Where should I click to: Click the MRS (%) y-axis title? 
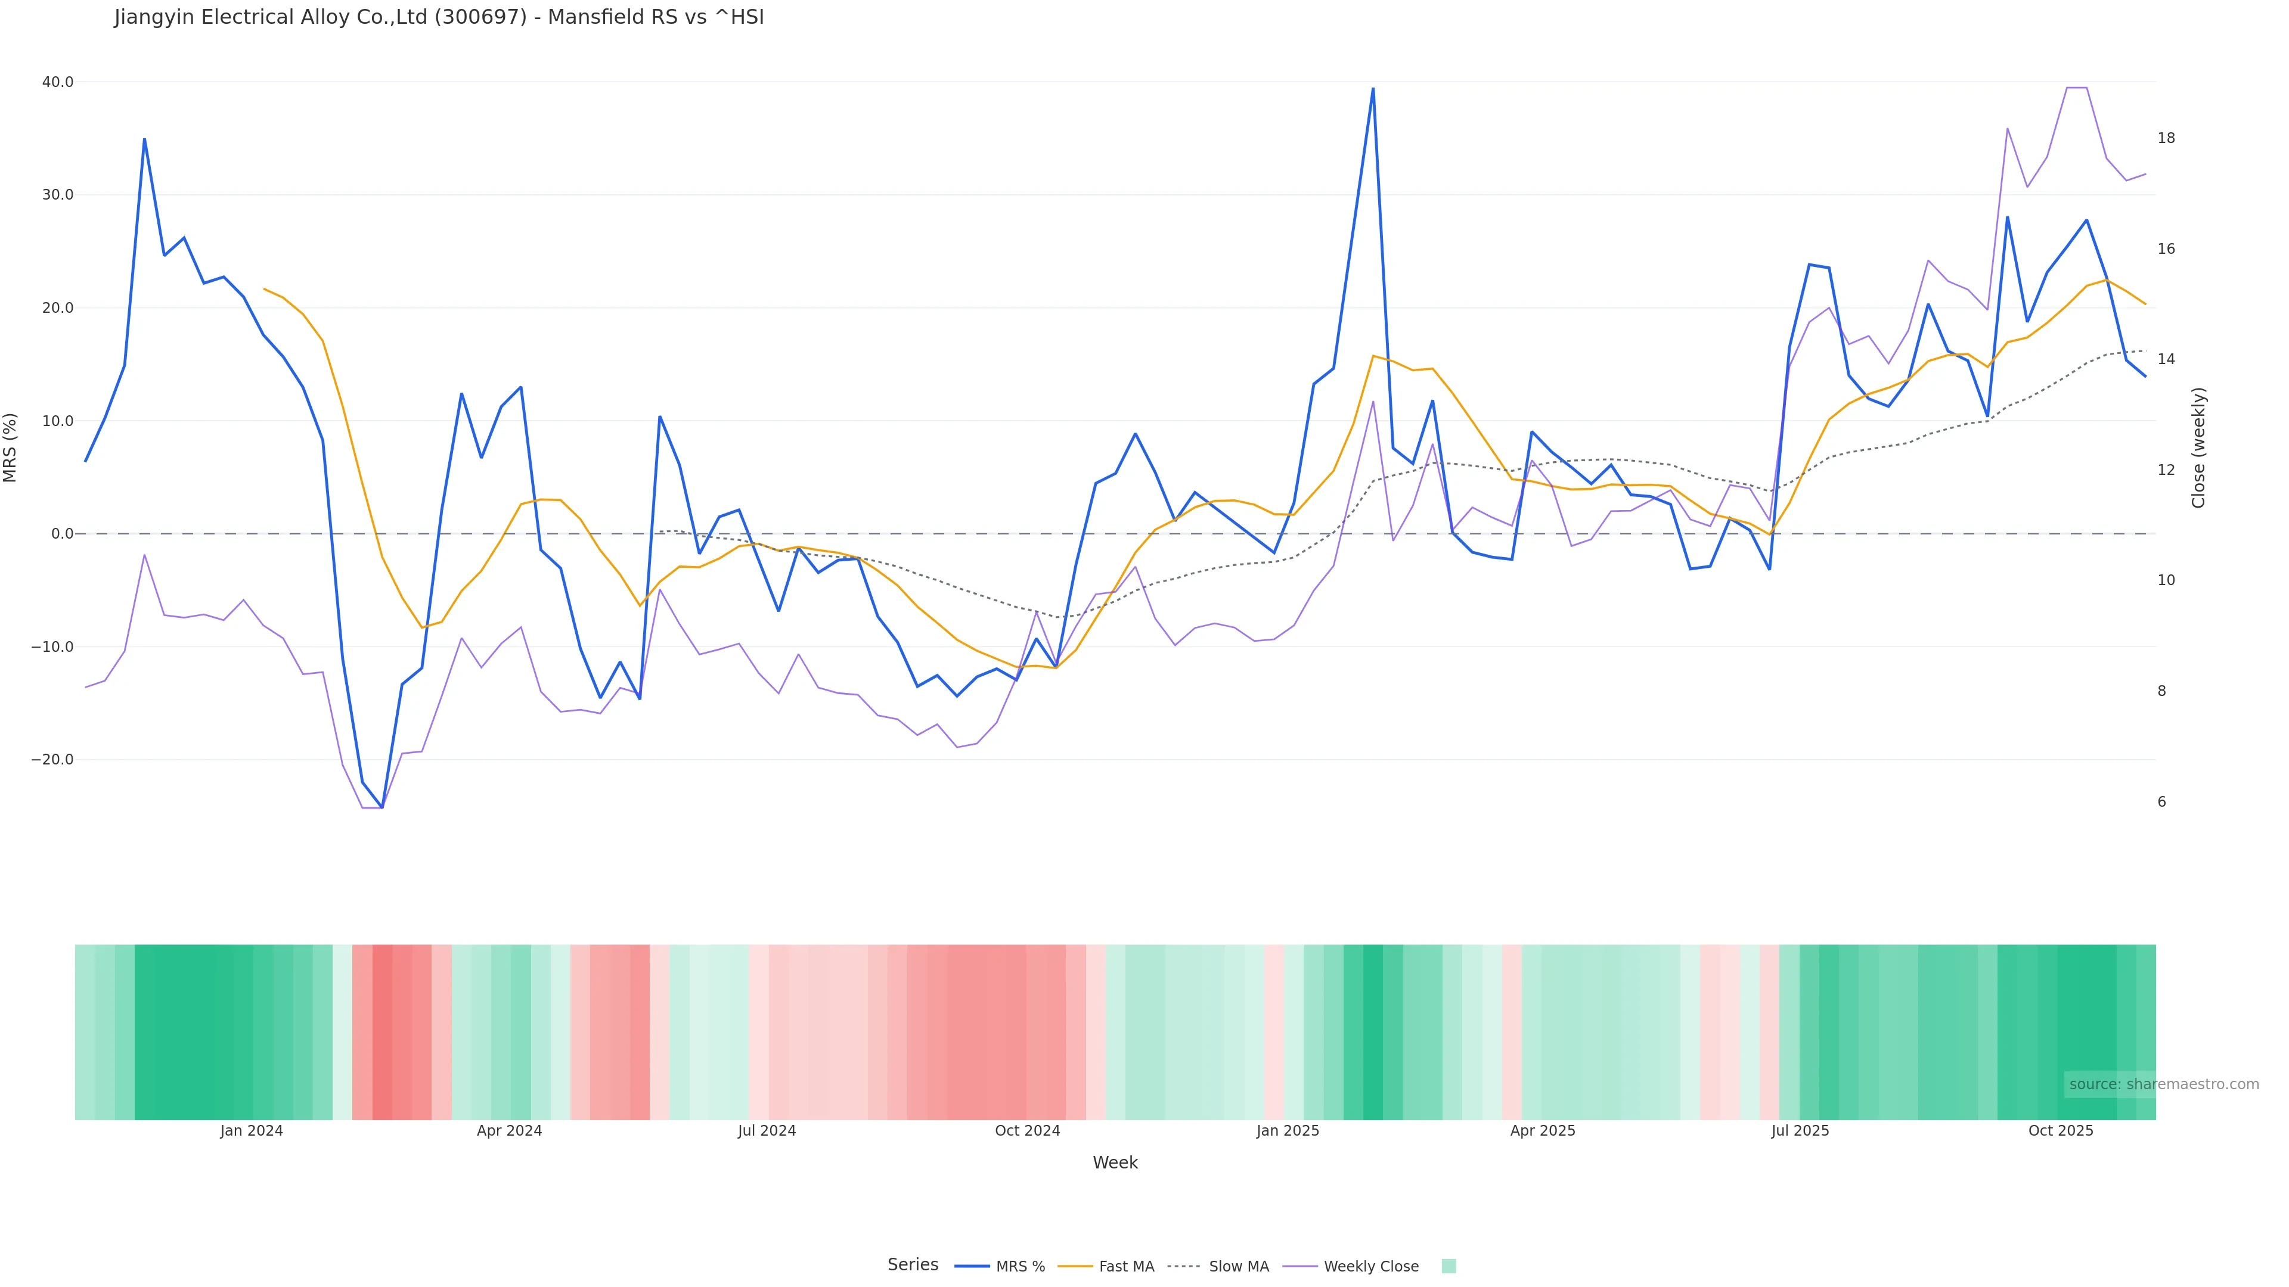11,447
